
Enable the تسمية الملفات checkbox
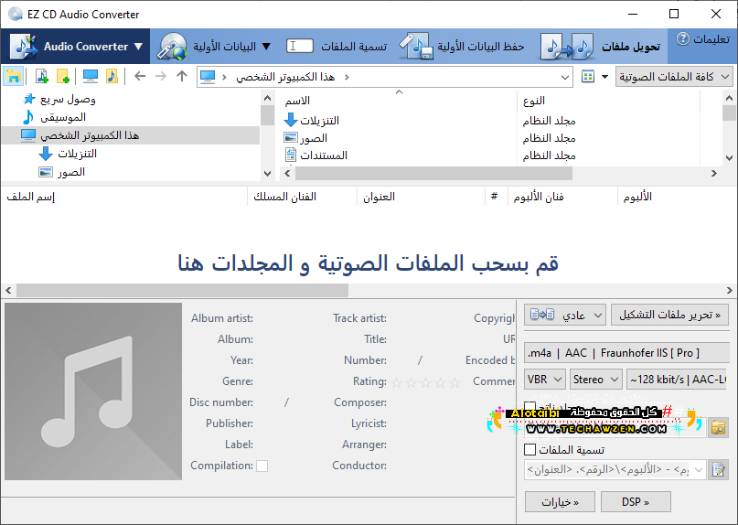click(x=530, y=450)
